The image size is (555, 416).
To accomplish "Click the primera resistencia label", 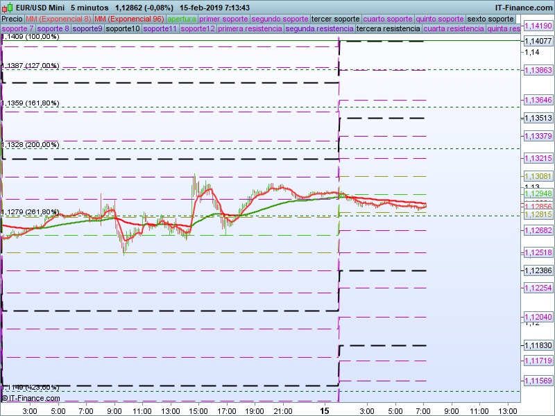I will (250, 29).
